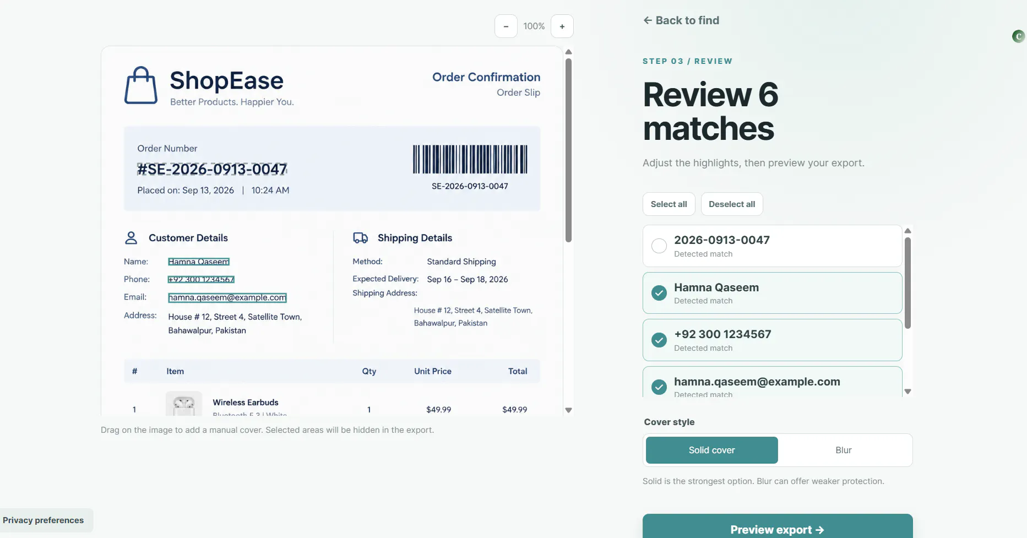Uncheck the Hamna Qaseem match
This screenshot has width=1027, height=538.
659,293
